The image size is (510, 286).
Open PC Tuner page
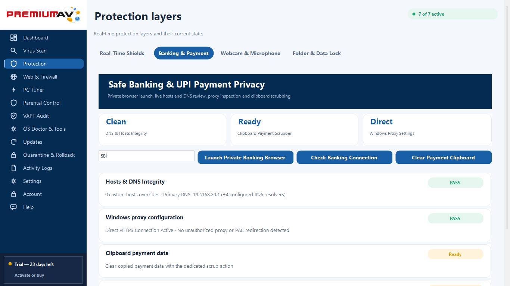click(x=44, y=90)
